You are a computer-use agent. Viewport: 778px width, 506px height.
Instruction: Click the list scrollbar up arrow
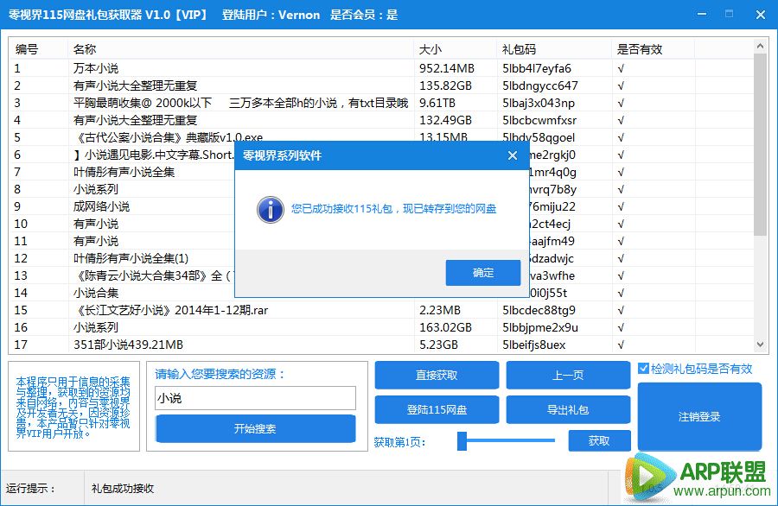760,46
